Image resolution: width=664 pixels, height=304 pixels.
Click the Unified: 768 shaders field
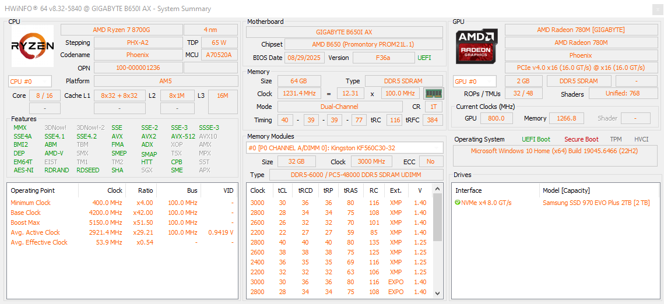pyautogui.click(x=623, y=93)
